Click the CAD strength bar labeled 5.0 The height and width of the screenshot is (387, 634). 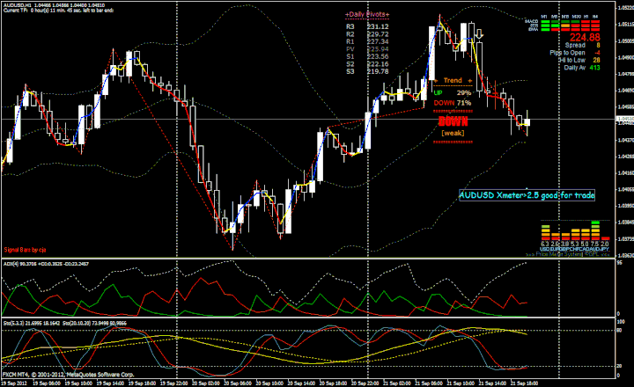coord(585,235)
